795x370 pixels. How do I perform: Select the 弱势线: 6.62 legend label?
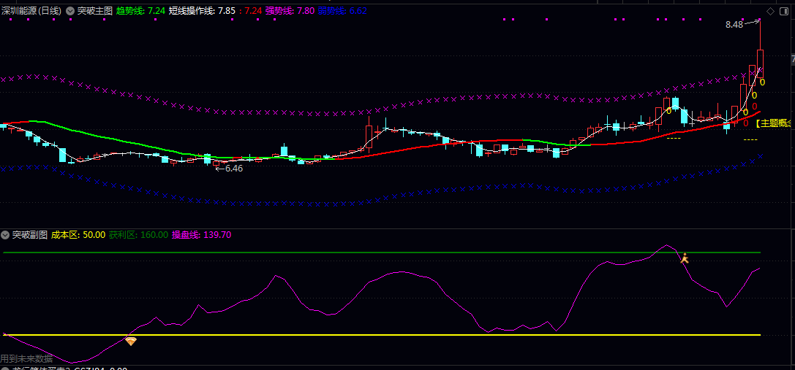click(342, 11)
